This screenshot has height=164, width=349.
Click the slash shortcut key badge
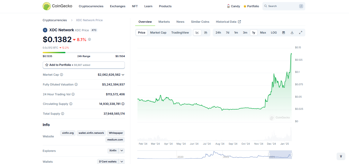pos(301,6)
